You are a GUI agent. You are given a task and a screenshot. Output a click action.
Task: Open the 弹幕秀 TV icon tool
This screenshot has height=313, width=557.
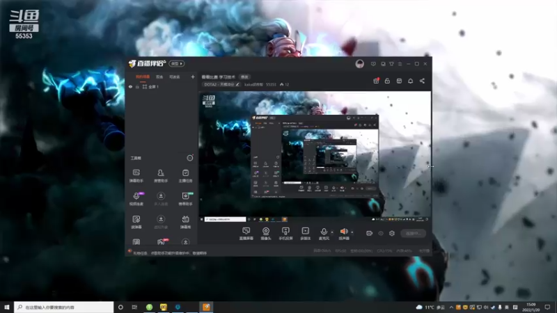pos(185,222)
